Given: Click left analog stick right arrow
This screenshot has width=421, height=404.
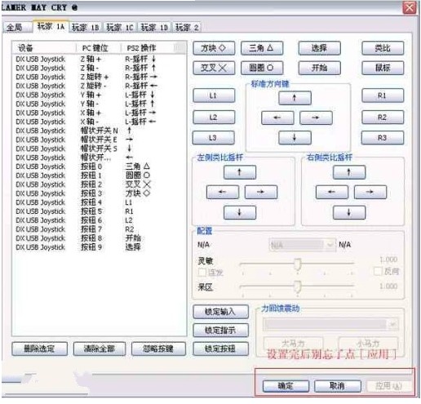Looking at the screenshot, I should [x=261, y=192].
